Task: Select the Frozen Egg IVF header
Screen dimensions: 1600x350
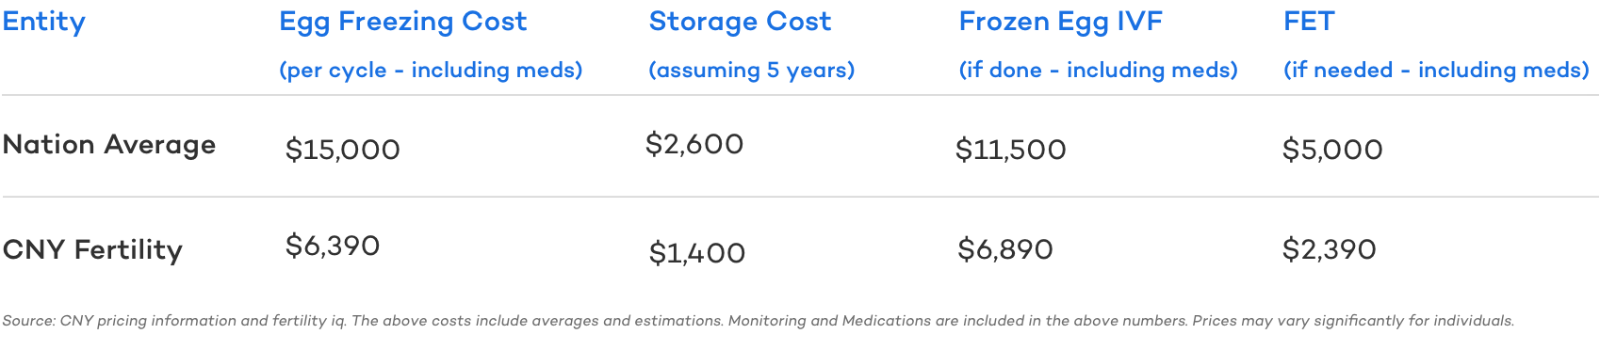Action: 1060,22
